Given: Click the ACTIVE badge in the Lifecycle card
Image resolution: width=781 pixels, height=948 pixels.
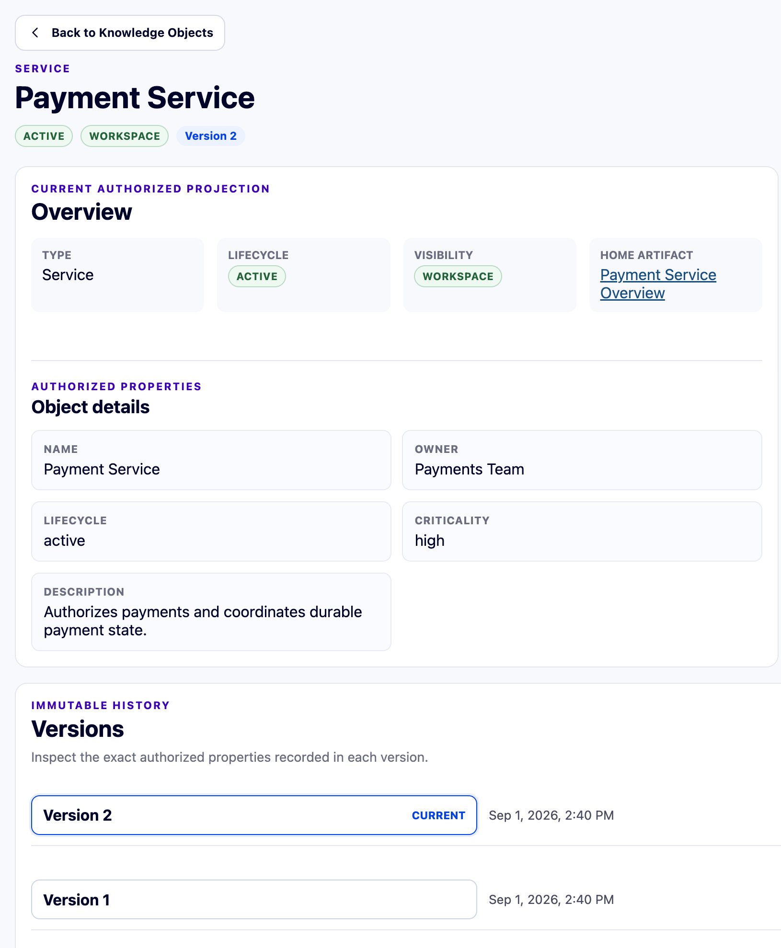Looking at the screenshot, I should click(x=257, y=276).
